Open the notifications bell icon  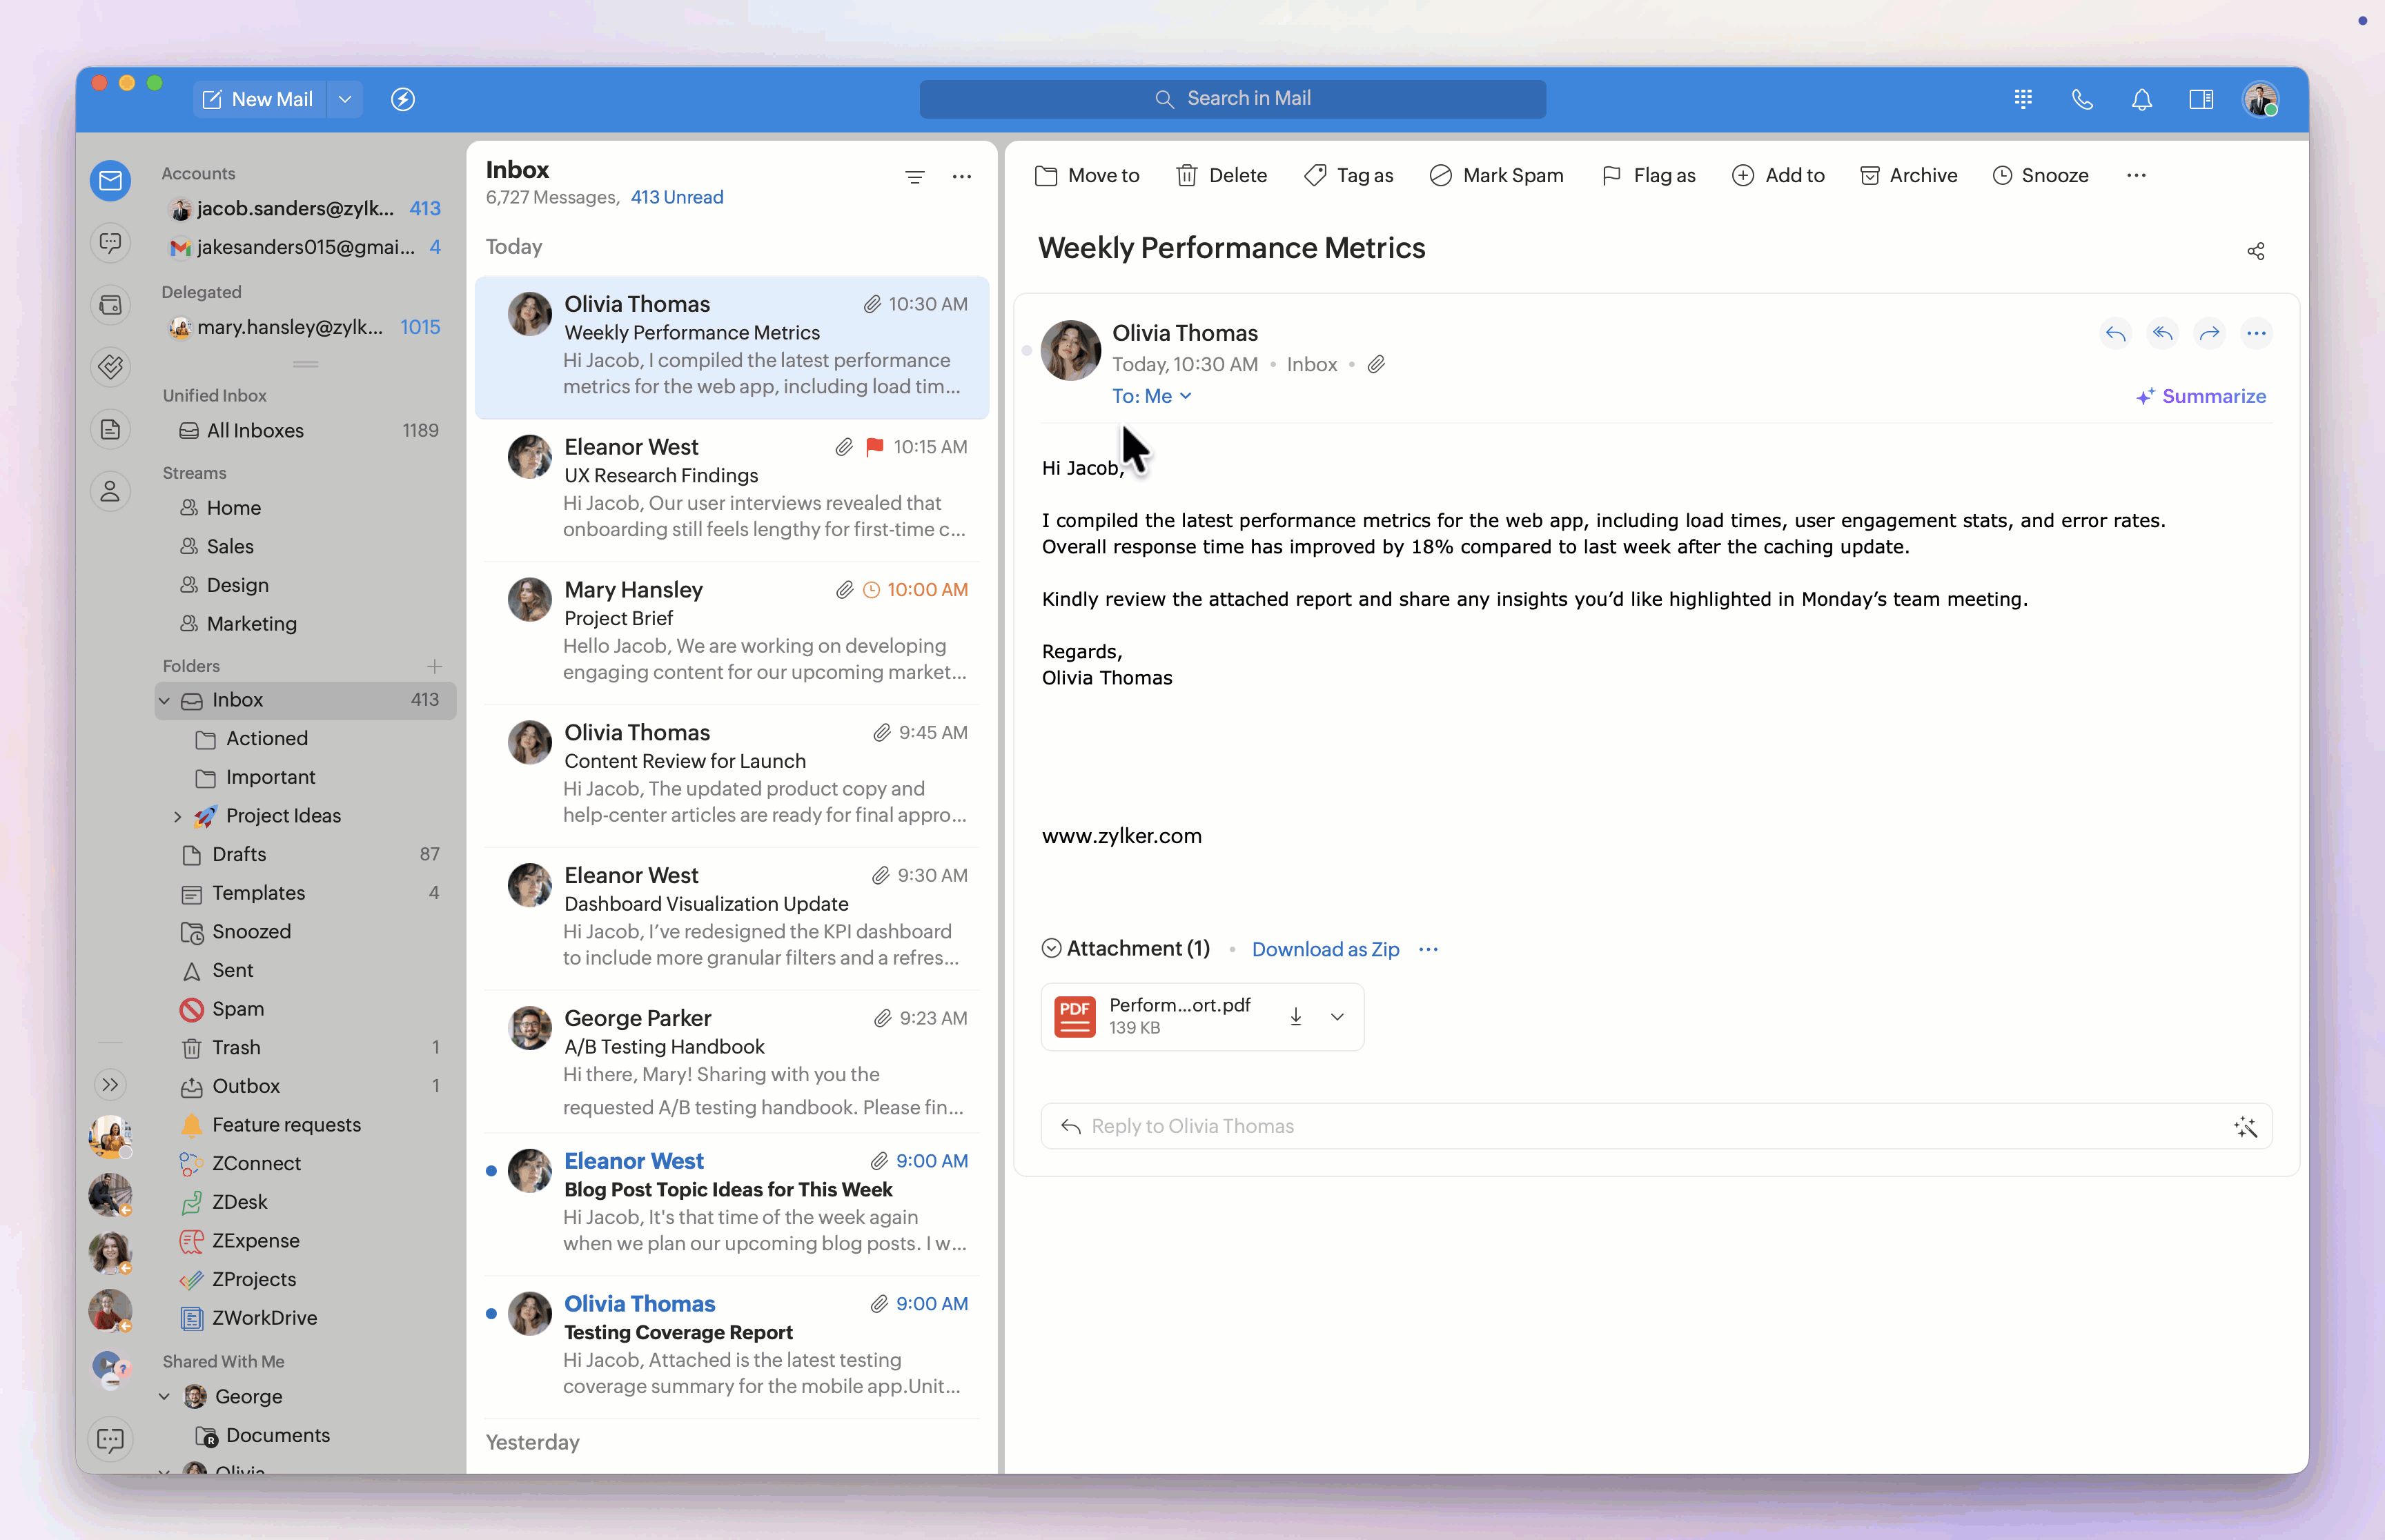(x=2141, y=99)
